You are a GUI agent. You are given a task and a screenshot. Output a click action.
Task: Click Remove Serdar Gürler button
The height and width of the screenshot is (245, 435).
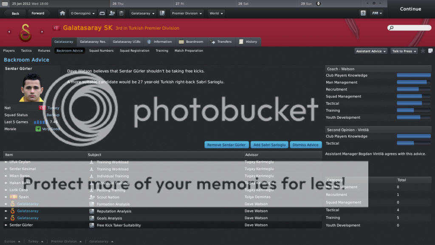[x=226, y=145]
